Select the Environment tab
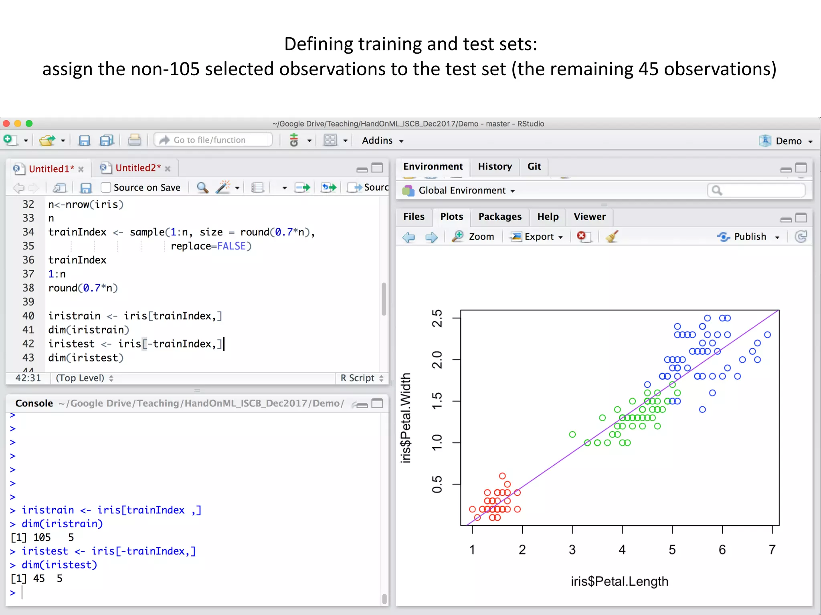The width and height of the screenshot is (821, 615). pos(433,167)
